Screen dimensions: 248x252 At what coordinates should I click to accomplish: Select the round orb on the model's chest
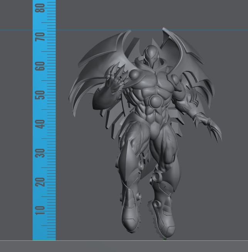(156, 102)
